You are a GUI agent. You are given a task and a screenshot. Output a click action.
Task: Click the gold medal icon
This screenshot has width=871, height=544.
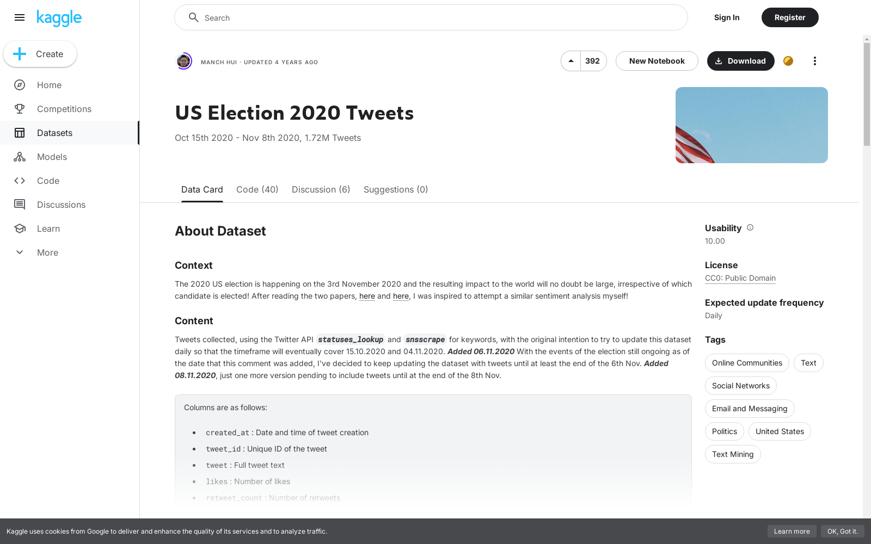(788, 61)
